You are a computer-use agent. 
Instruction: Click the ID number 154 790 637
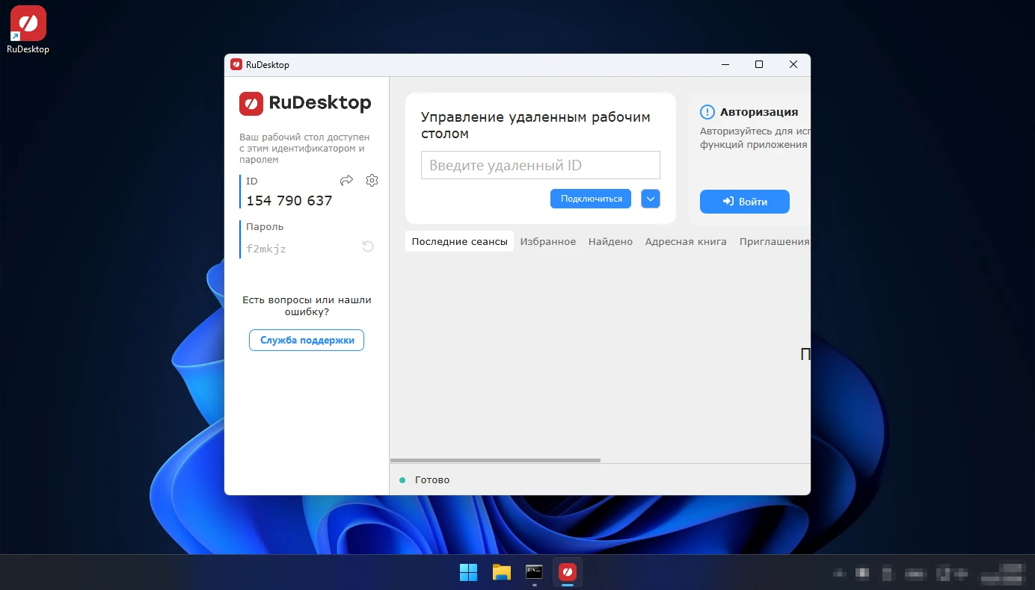pyautogui.click(x=289, y=201)
